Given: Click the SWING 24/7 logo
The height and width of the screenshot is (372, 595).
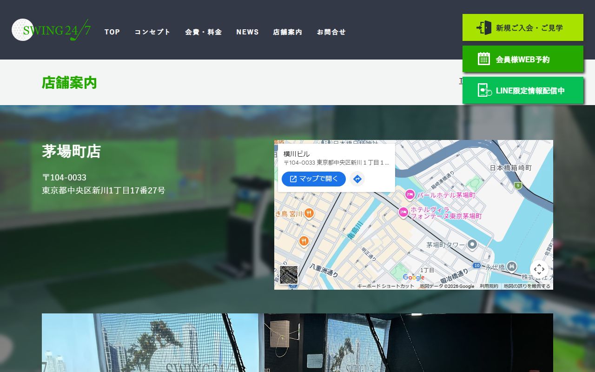Looking at the screenshot, I should 51,30.
